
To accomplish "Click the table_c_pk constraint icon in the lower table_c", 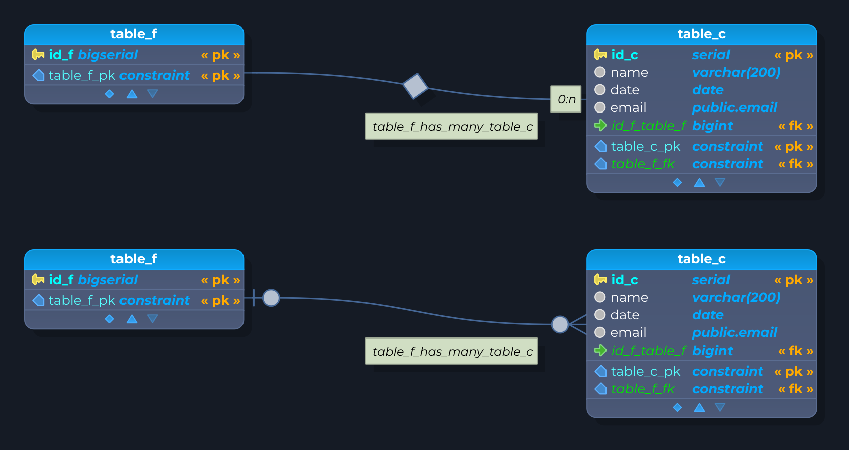I will 600,371.
